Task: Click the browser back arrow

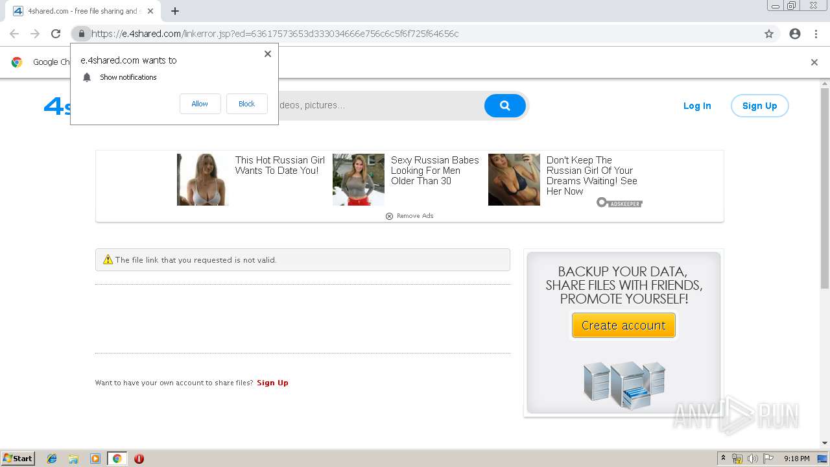Action: coord(14,34)
